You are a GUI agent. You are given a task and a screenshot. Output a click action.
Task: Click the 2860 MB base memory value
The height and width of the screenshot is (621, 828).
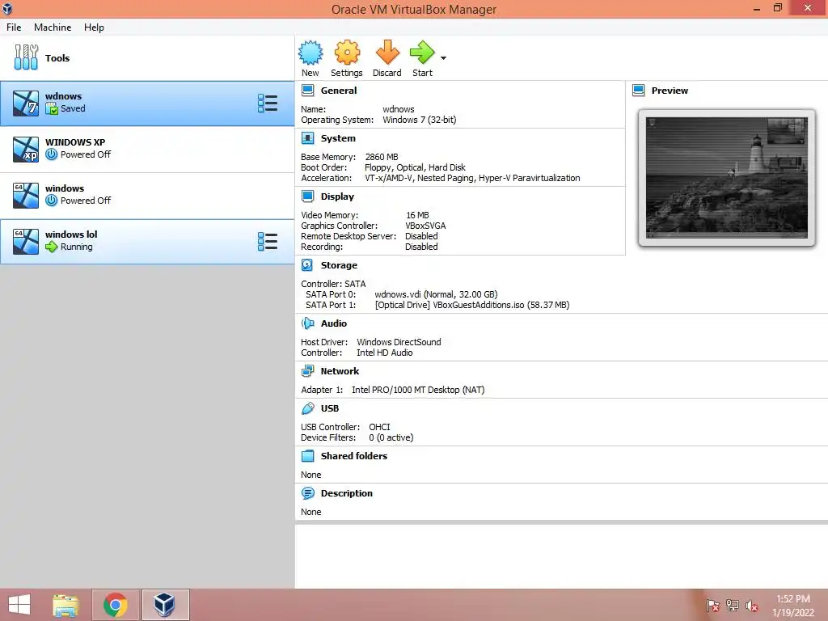pyautogui.click(x=382, y=157)
